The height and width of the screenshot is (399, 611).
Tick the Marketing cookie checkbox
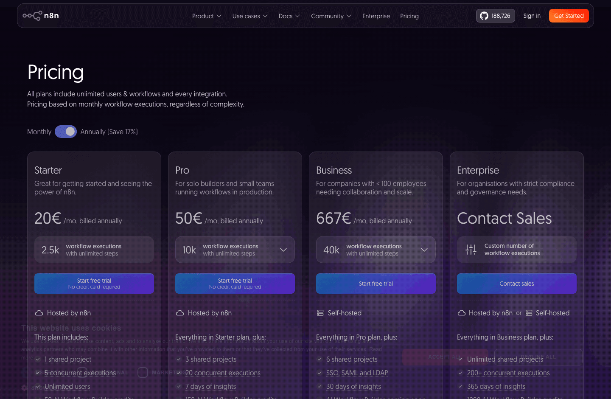point(143,372)
